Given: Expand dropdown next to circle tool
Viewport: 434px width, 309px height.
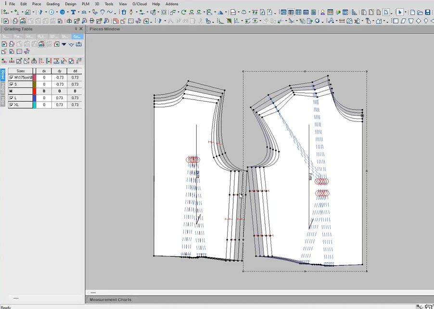Looking at the screenshot, I should 56,12.
